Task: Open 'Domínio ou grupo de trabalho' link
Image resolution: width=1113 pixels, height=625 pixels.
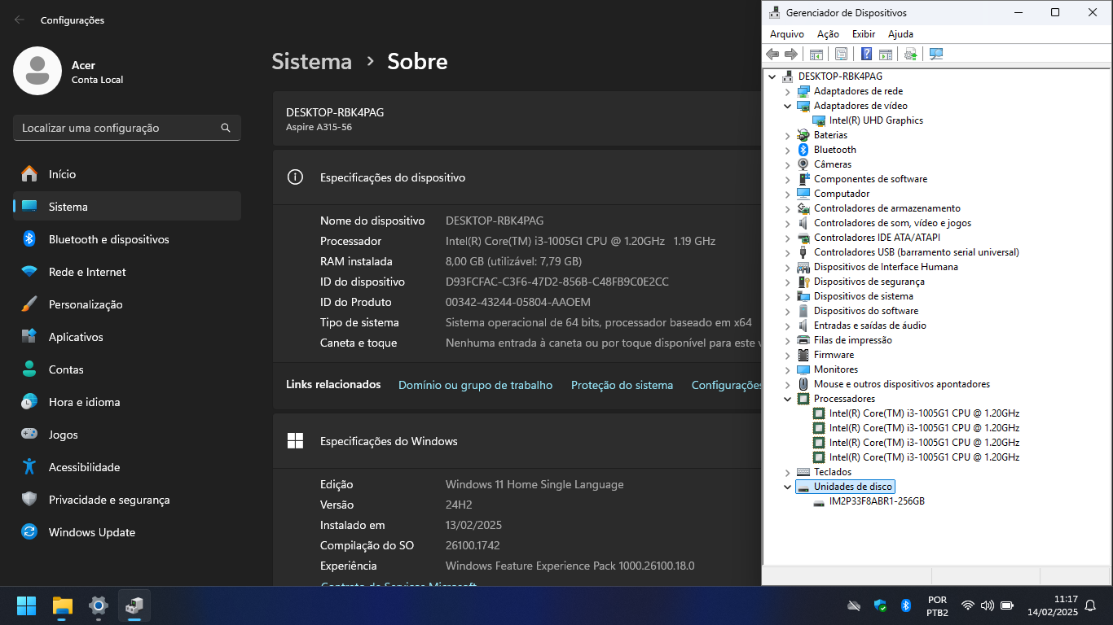Action: [x=475, y=385]
